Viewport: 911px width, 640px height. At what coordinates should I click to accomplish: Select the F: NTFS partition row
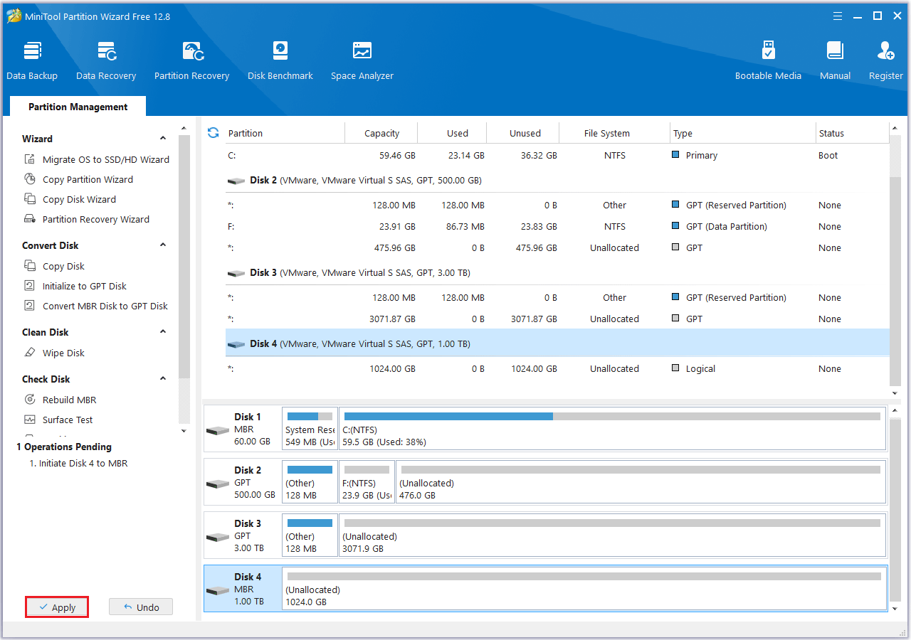[x=557, y=226]
